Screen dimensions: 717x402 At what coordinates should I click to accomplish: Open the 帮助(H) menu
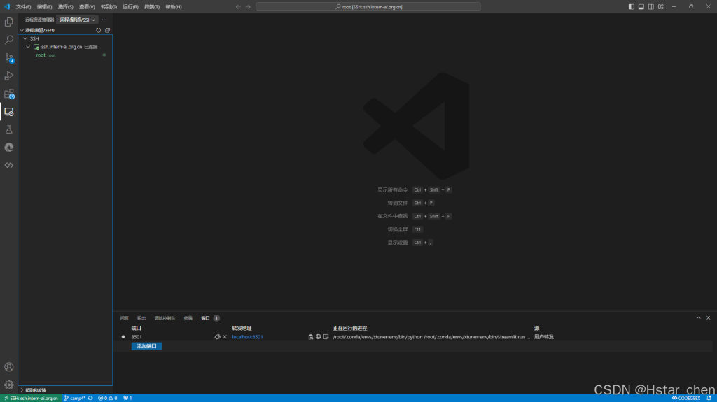(x=174, y=7)
